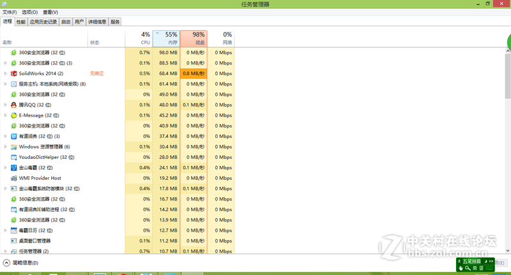Image resolution: width=511 pixels, height=275 pixels.
Task: Click the 28.0 MB memory cell
Action: 166,157
